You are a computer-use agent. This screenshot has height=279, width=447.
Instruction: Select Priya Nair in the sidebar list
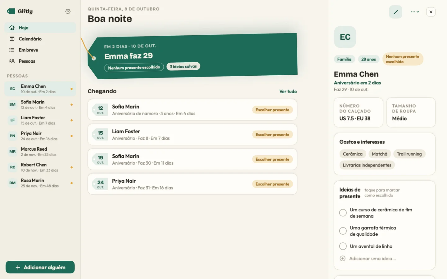[40, 136]
